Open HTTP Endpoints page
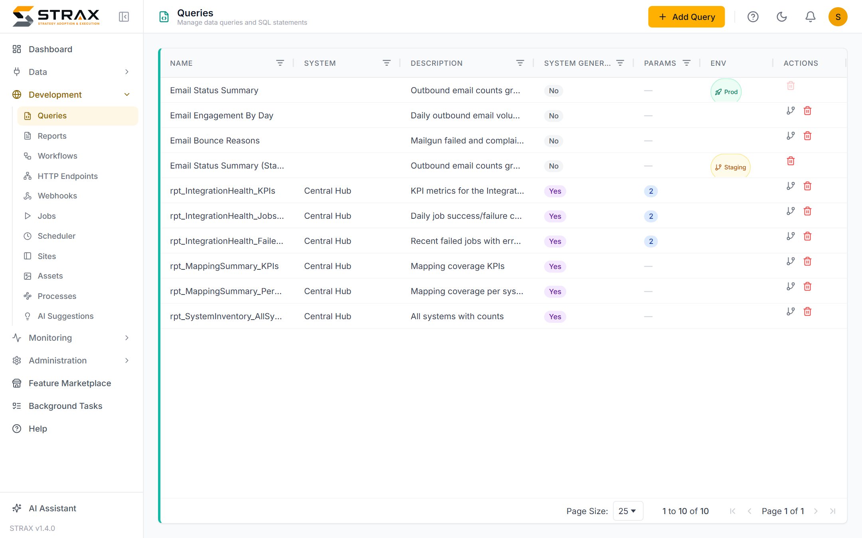This screenshot has height=538, width=862. click(77, 176)
